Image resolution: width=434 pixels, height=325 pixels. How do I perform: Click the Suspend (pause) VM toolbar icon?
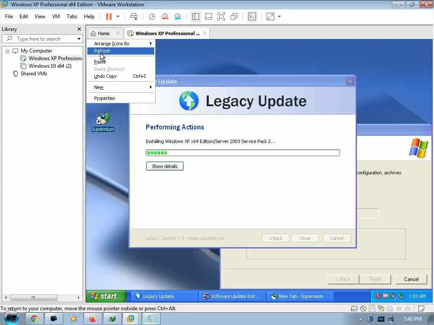pyautogui.click(x=109, y=17)
